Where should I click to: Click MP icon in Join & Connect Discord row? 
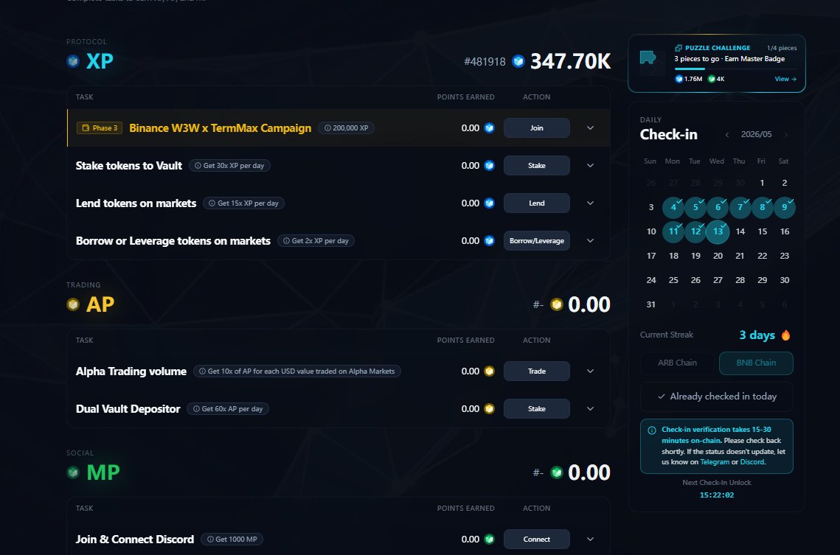(x=489, y=539)
